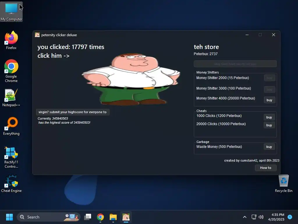This screenshot has height=224, width=298.
Task: Click Peter Griffin image to earn clicks
Action: click(x=131, y=79)
